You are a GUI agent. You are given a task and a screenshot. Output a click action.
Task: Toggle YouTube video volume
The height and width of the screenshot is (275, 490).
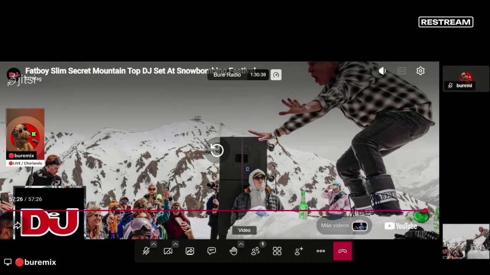[x=382, y=71]
